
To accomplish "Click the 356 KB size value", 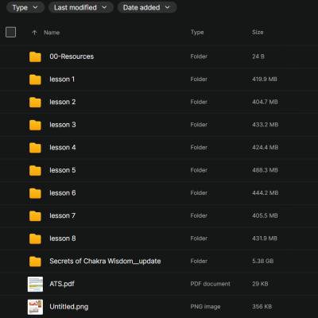I will click(x=262, y=307).
